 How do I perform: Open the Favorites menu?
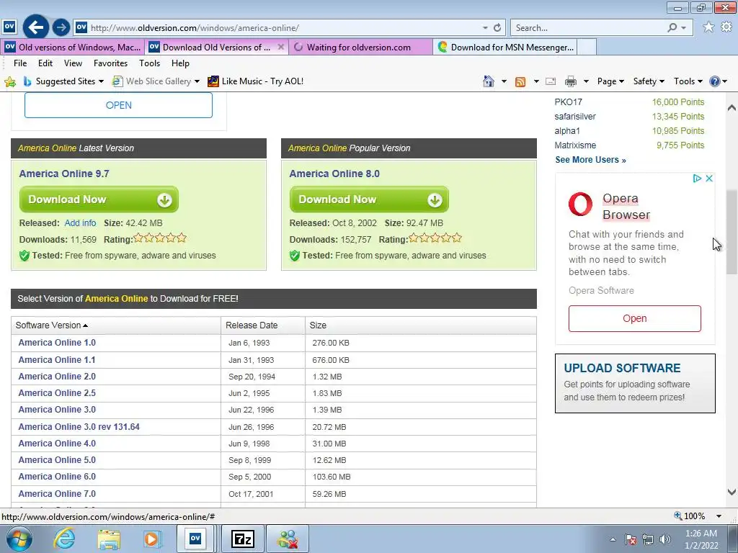110,63
